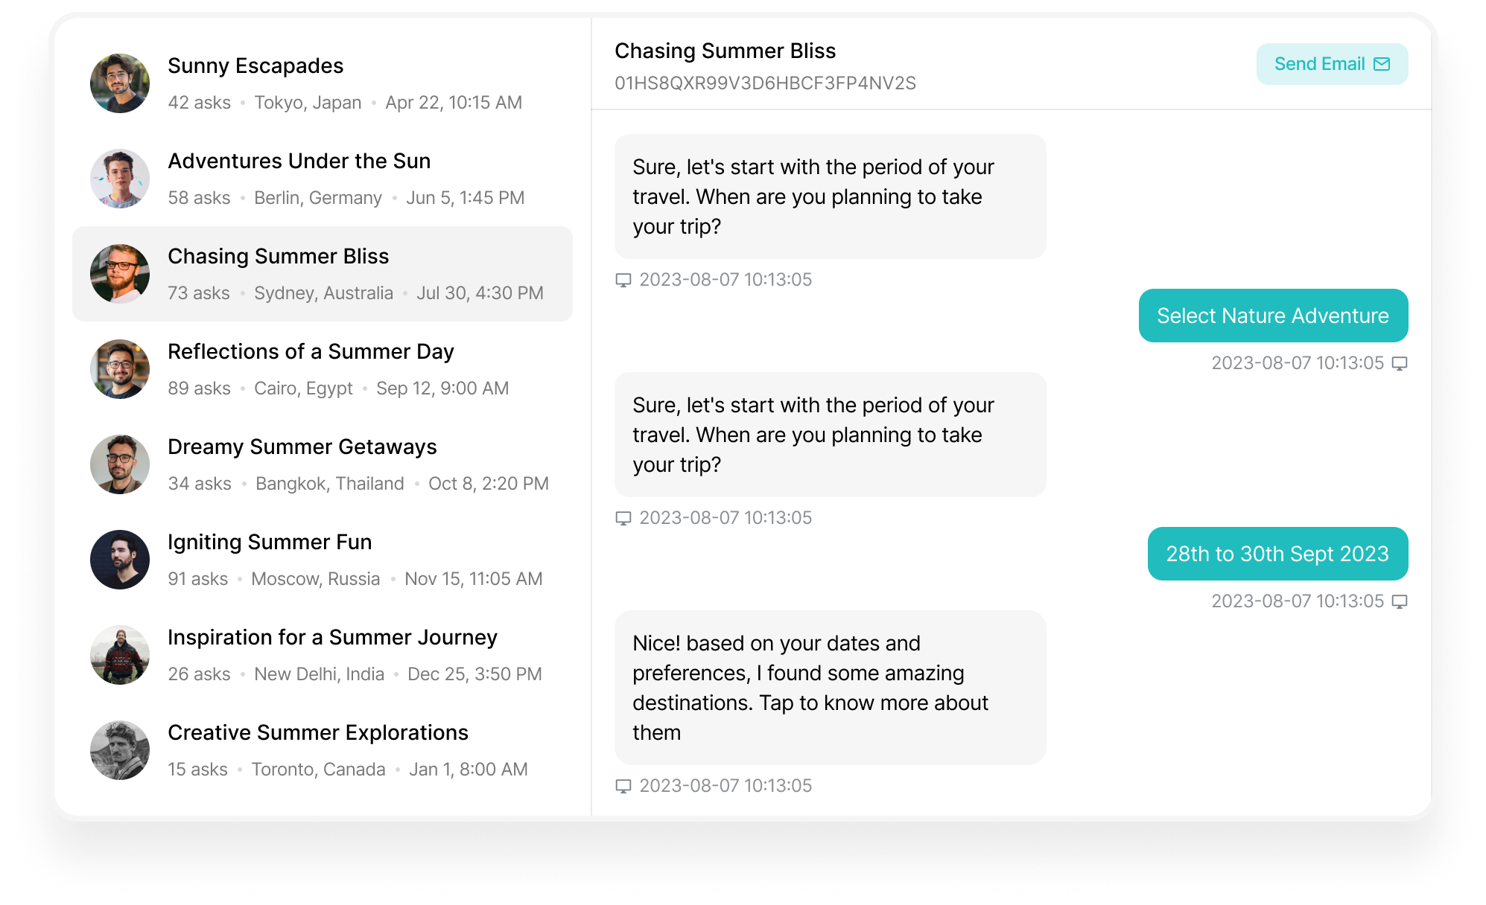The image size is (1486, 905).
Task: Open Reflections of a Summer Day chat
Action: click(x=323, y=369)
